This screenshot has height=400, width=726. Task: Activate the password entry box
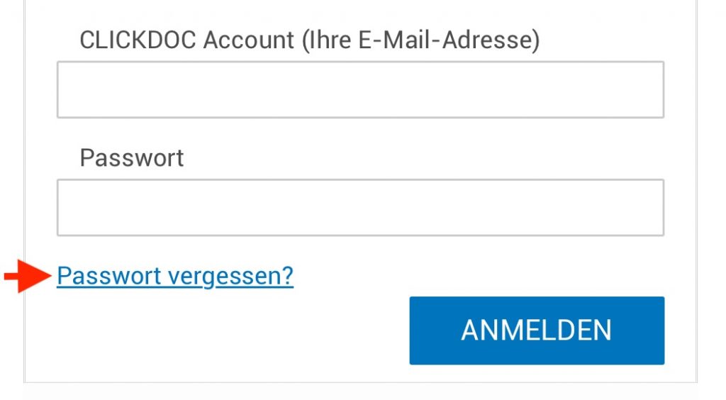(360, 207)
